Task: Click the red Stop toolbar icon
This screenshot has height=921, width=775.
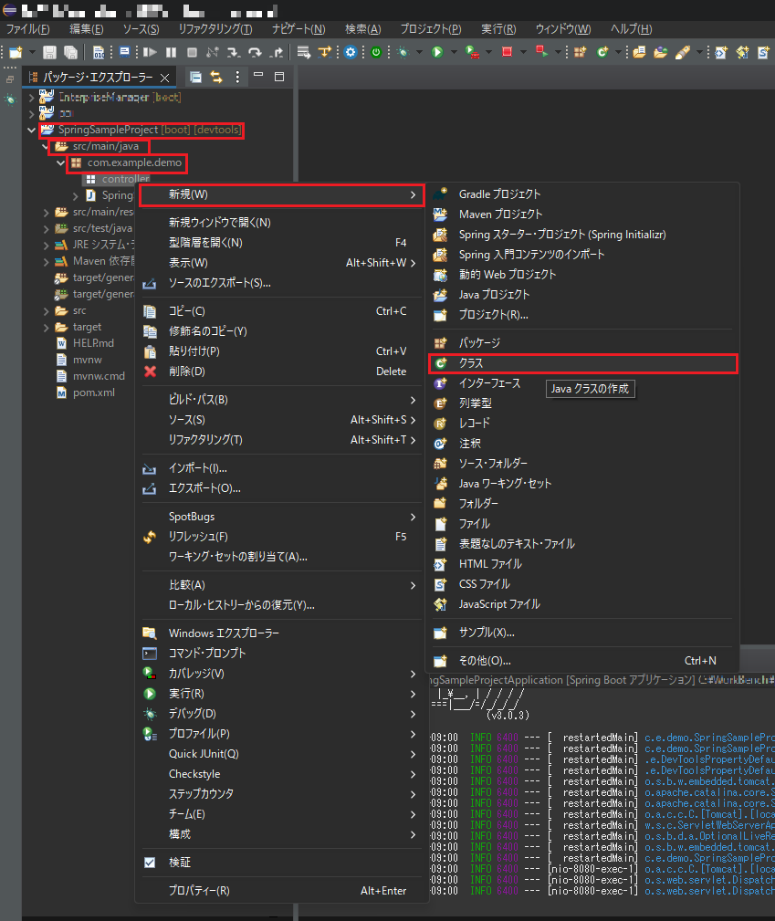Action: (x=507, y=52)
